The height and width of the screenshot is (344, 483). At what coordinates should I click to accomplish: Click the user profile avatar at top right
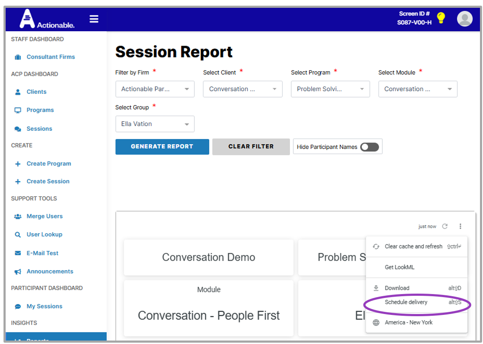[464, 19]
